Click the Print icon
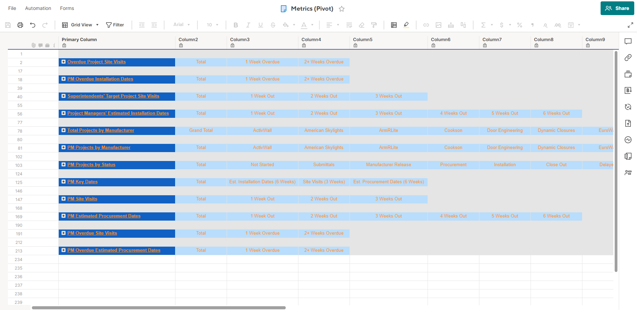The height and width of the screenshot is (310, 637). (x=20, y=25)
